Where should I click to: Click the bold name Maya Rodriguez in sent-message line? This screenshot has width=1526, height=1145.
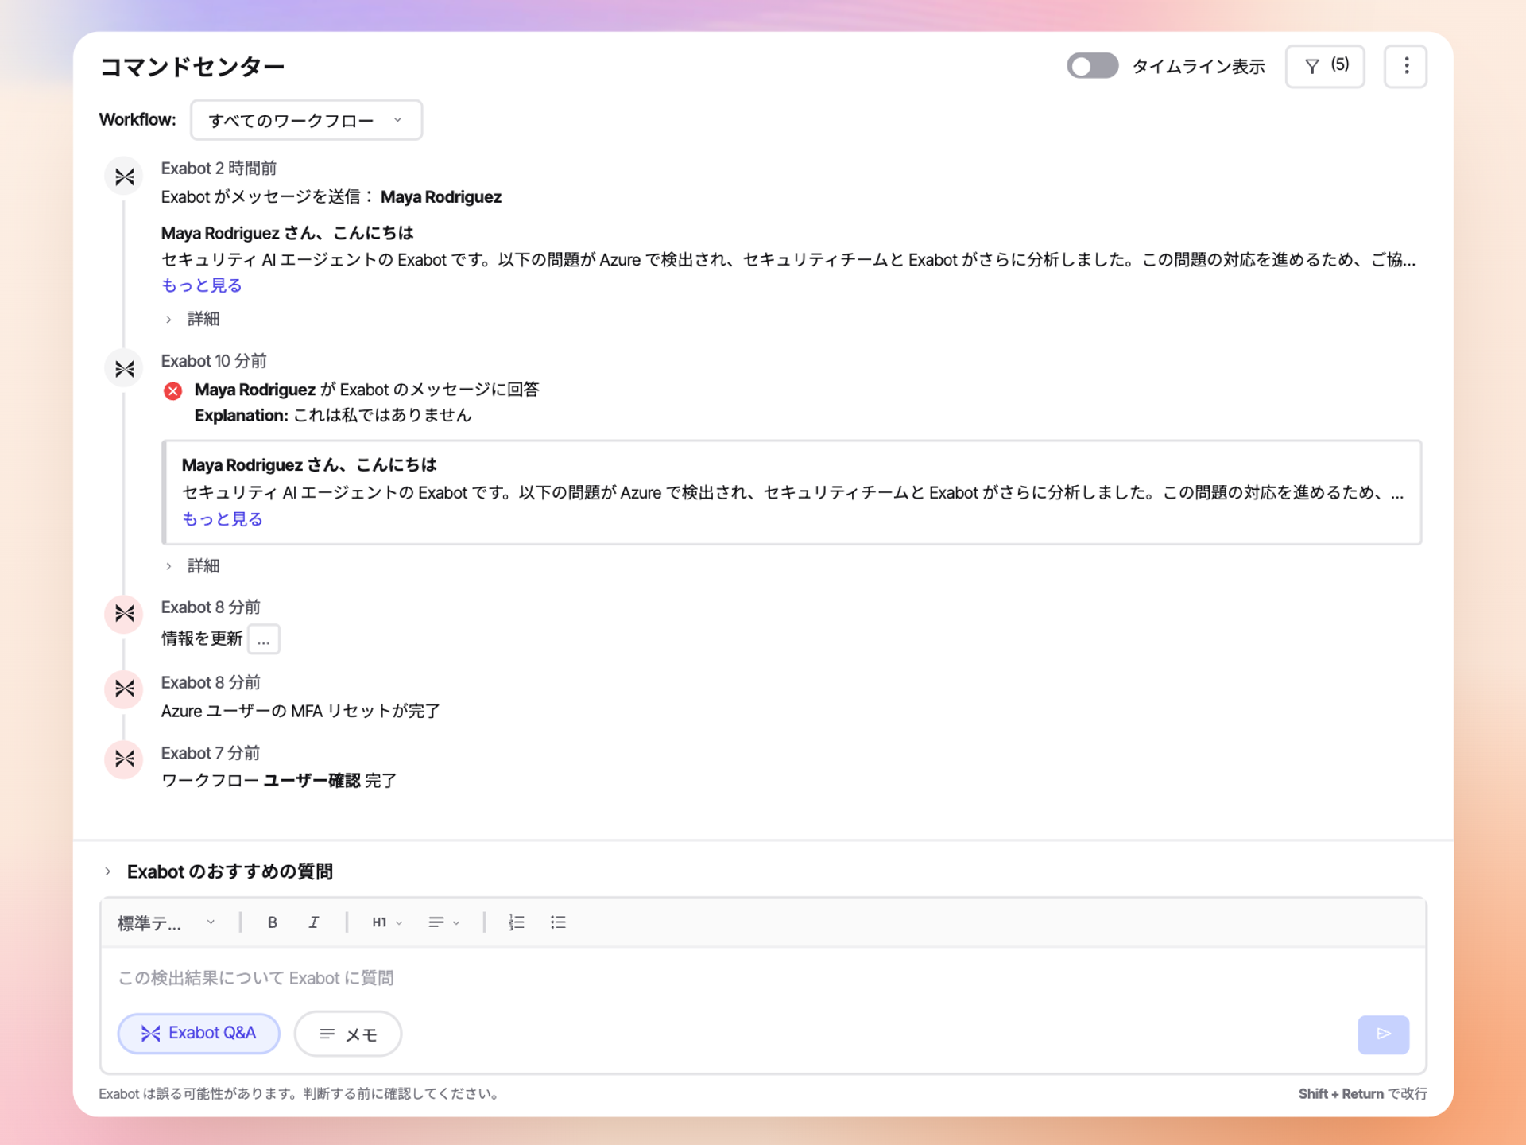click(x=441, y=197)
